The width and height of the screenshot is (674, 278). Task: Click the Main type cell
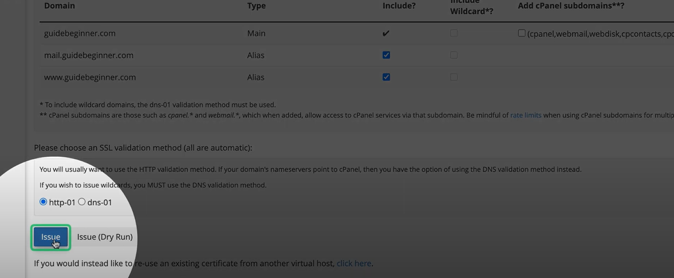click(256, 33)
